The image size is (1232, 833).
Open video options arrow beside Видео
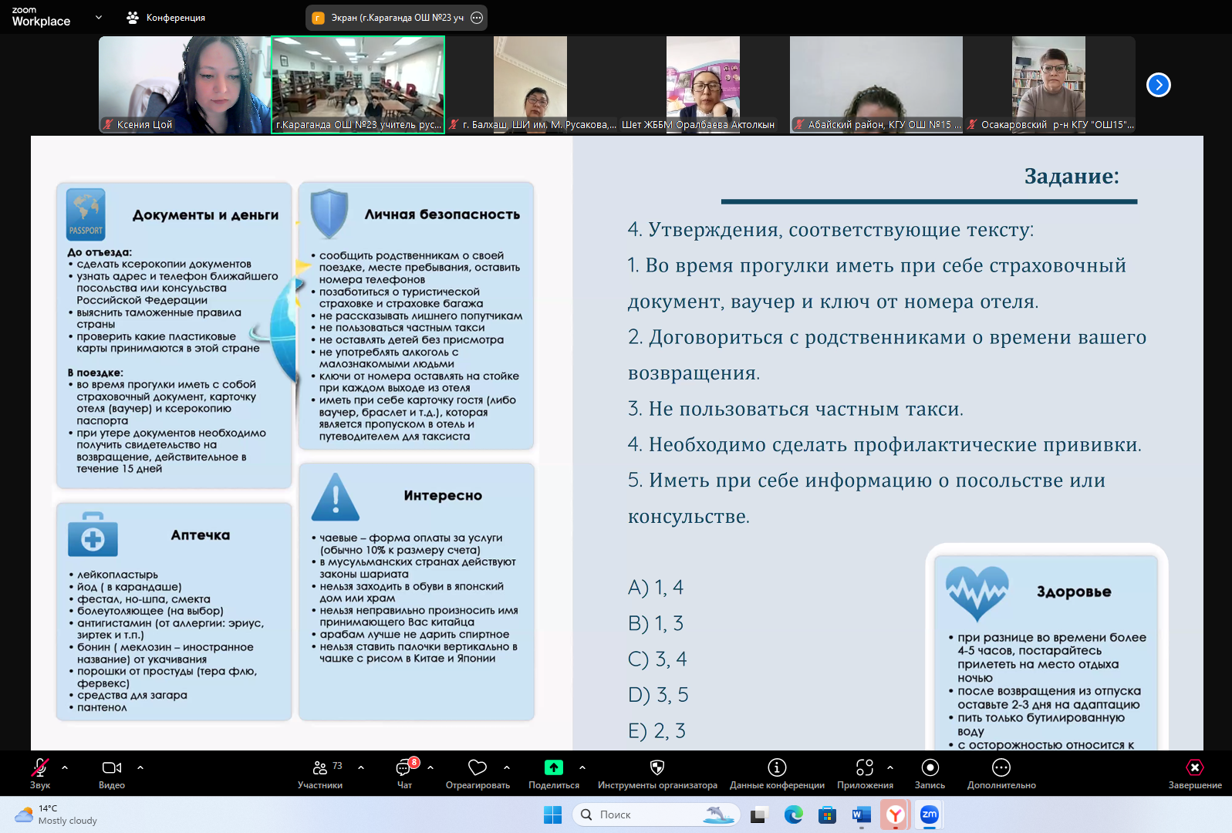pyautogui.click(x=140, y=767)
